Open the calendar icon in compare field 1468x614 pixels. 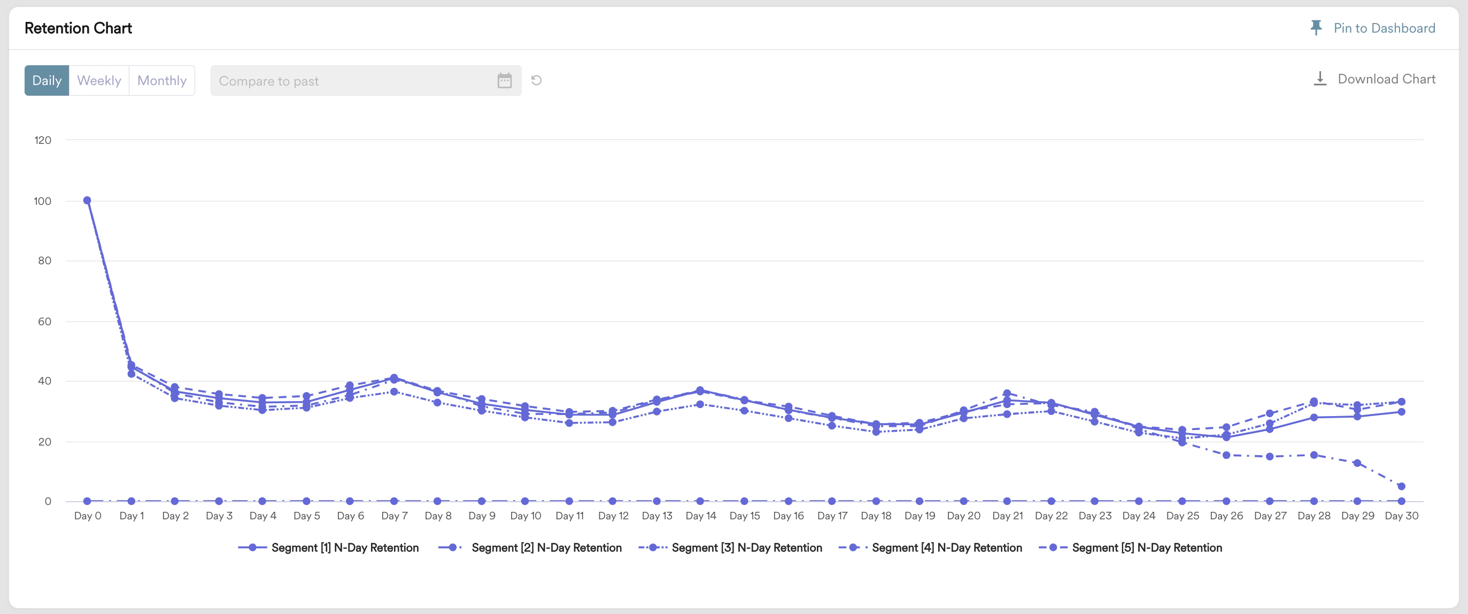[504, 80]
